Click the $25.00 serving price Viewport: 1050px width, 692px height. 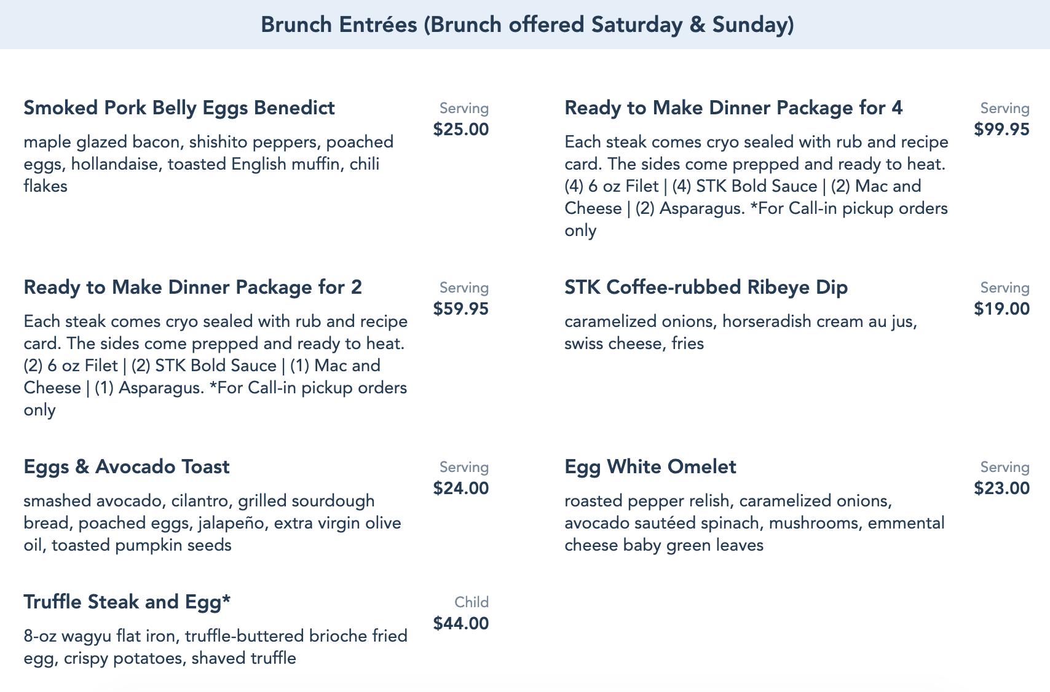[460, 130]
